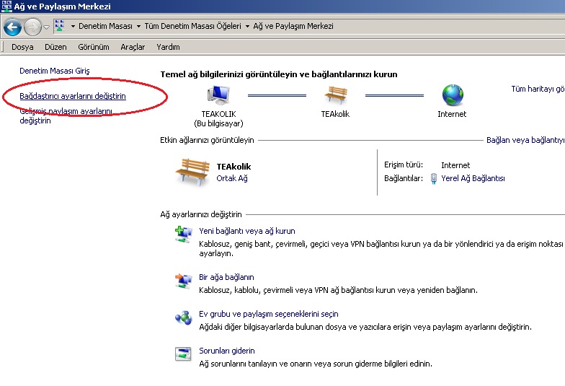This screenshot has width=565, height=386.
Task: Open the Dosya menu
Action: pos(22,47)
